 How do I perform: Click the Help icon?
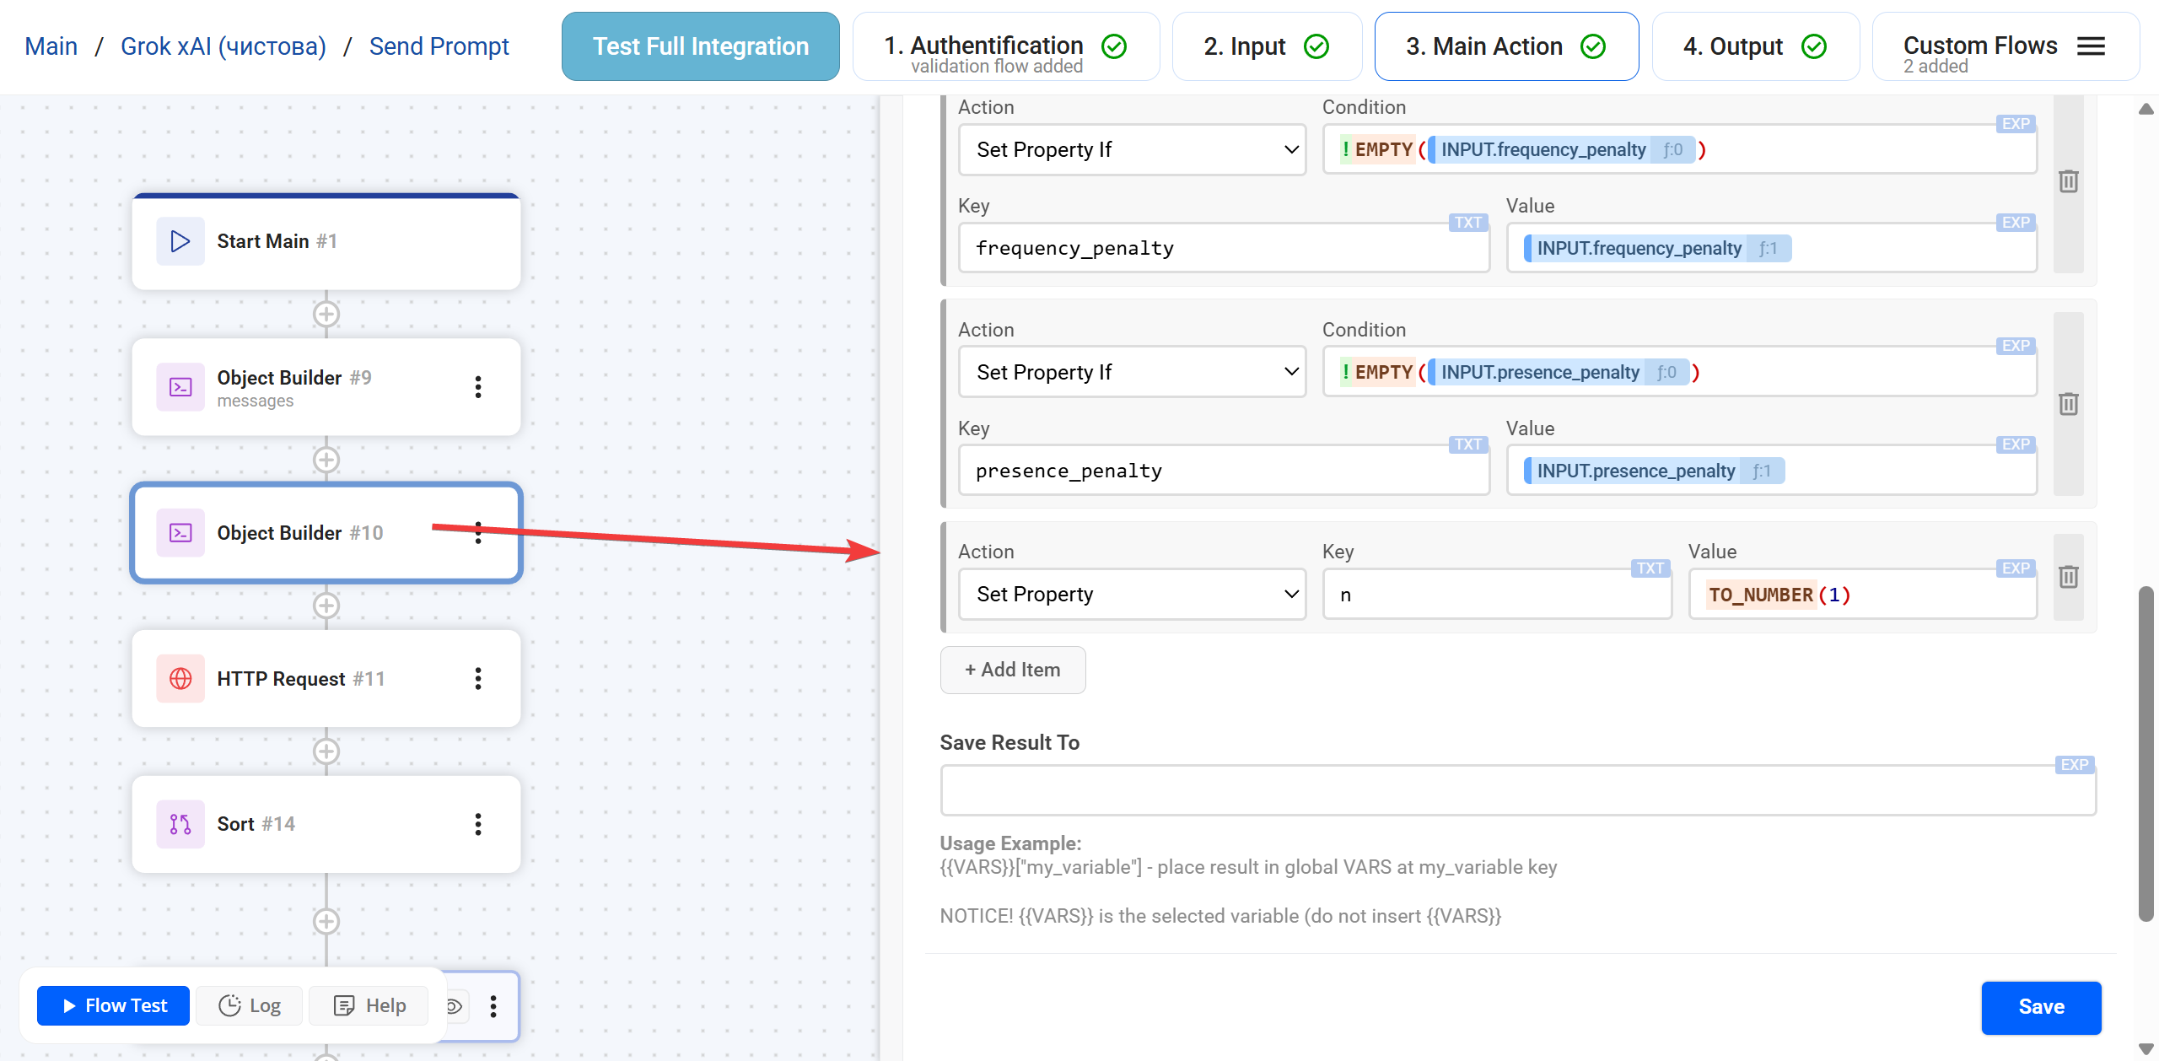pos(345,1005)
